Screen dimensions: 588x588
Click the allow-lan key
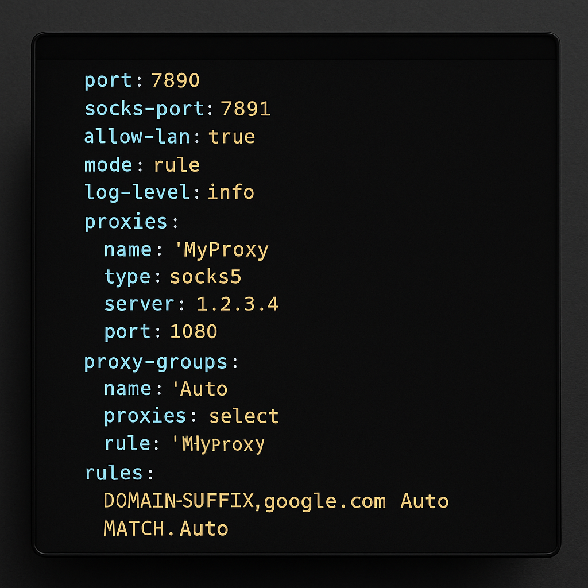pos(137,137)
